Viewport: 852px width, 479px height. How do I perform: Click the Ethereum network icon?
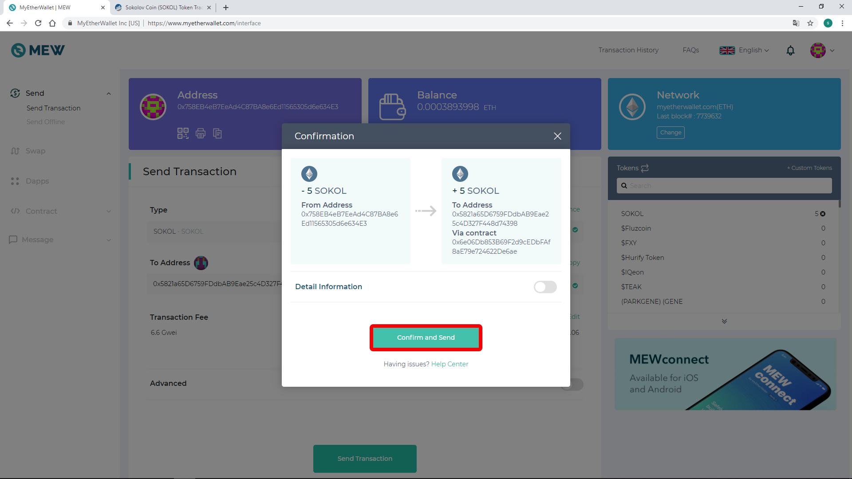pyautogui.click(x=632, y=106)
